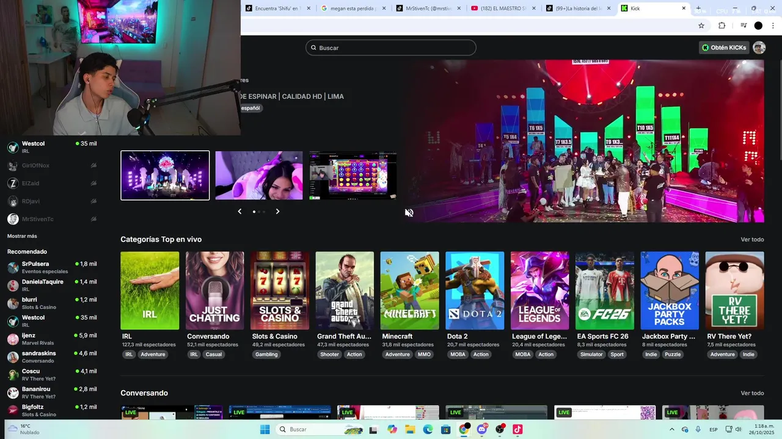Click the Obtén KICKs button
782x439 pixels.
[x=724, y=48]
